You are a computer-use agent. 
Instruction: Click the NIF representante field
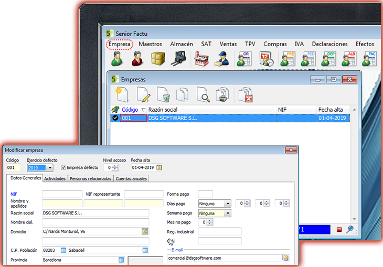click(144, 194)
